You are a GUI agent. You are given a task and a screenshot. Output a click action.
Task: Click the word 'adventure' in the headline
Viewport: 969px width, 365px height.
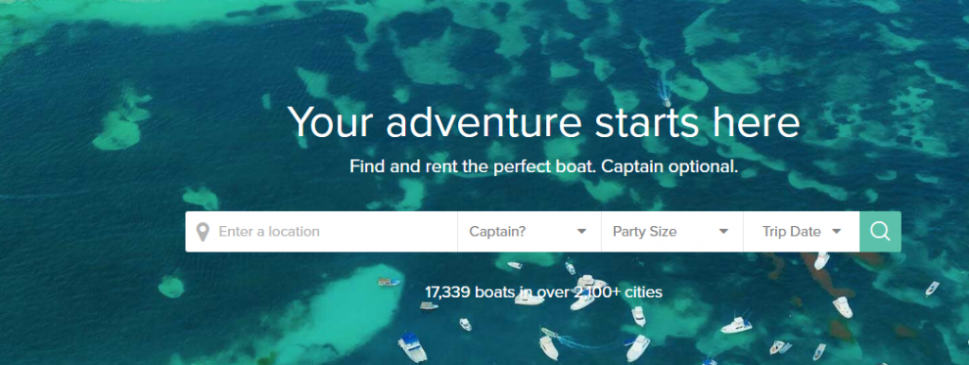pos(484,122)
